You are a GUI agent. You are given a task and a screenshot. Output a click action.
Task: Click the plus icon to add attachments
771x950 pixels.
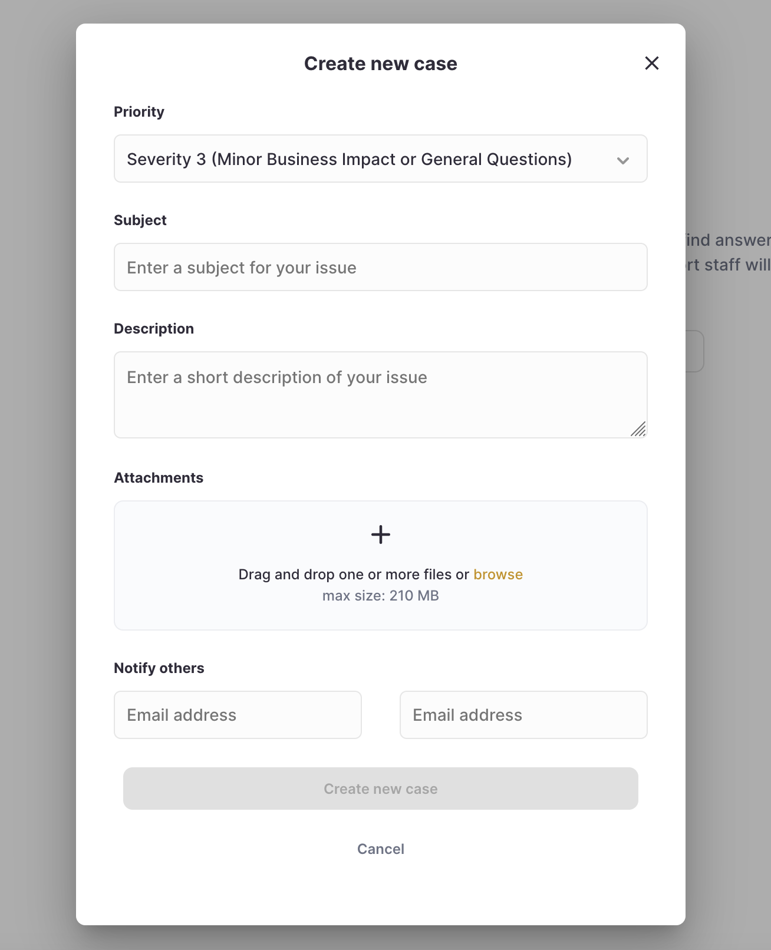click(380, 535)
